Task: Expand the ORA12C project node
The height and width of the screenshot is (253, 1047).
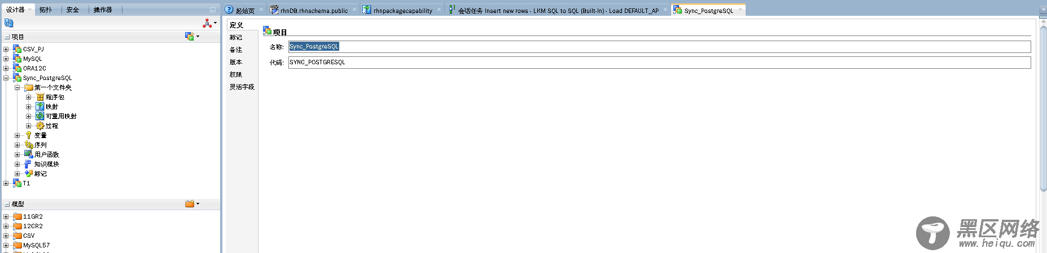Action: [x=6, y=68]
